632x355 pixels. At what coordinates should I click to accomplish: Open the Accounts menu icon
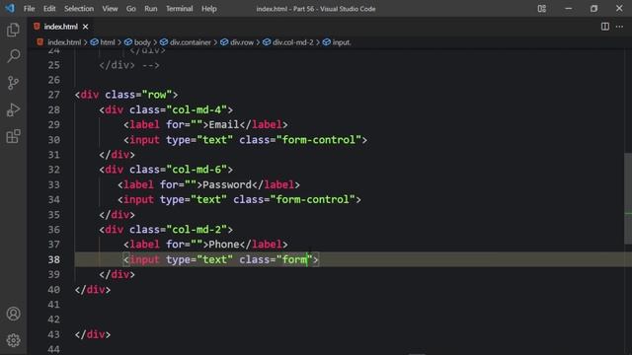13,314
